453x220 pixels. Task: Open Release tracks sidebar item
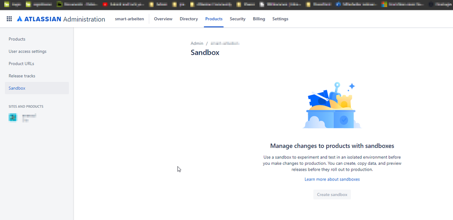point(37,76)
